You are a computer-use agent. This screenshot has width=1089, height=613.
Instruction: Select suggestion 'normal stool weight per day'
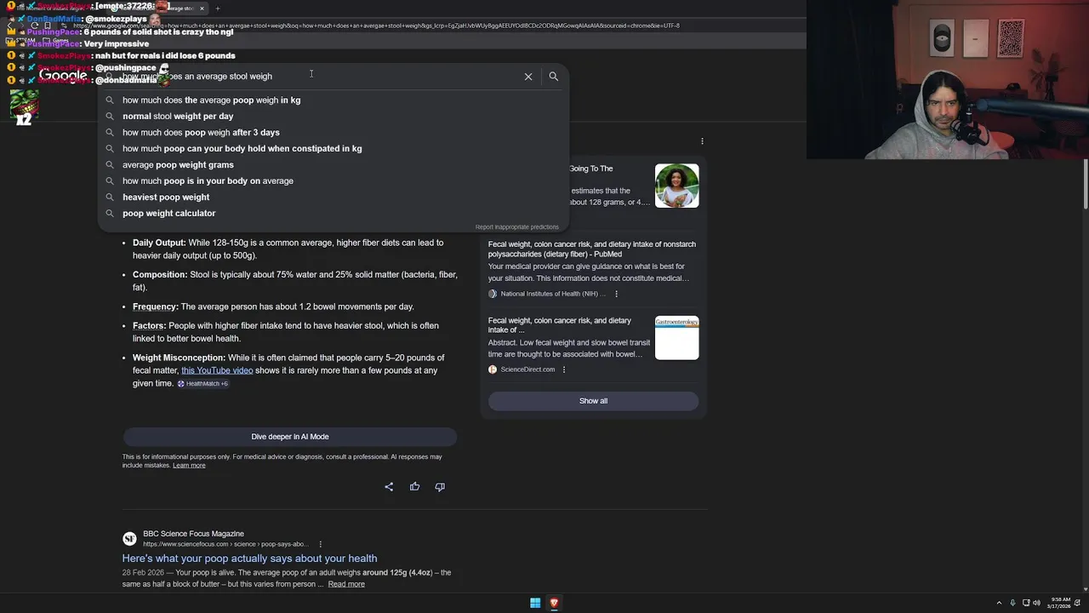point(333,117)
